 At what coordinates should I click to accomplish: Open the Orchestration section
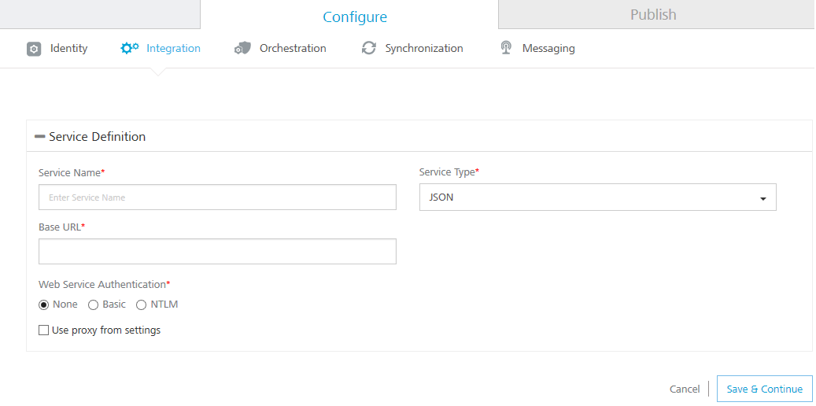pos(293,49)
